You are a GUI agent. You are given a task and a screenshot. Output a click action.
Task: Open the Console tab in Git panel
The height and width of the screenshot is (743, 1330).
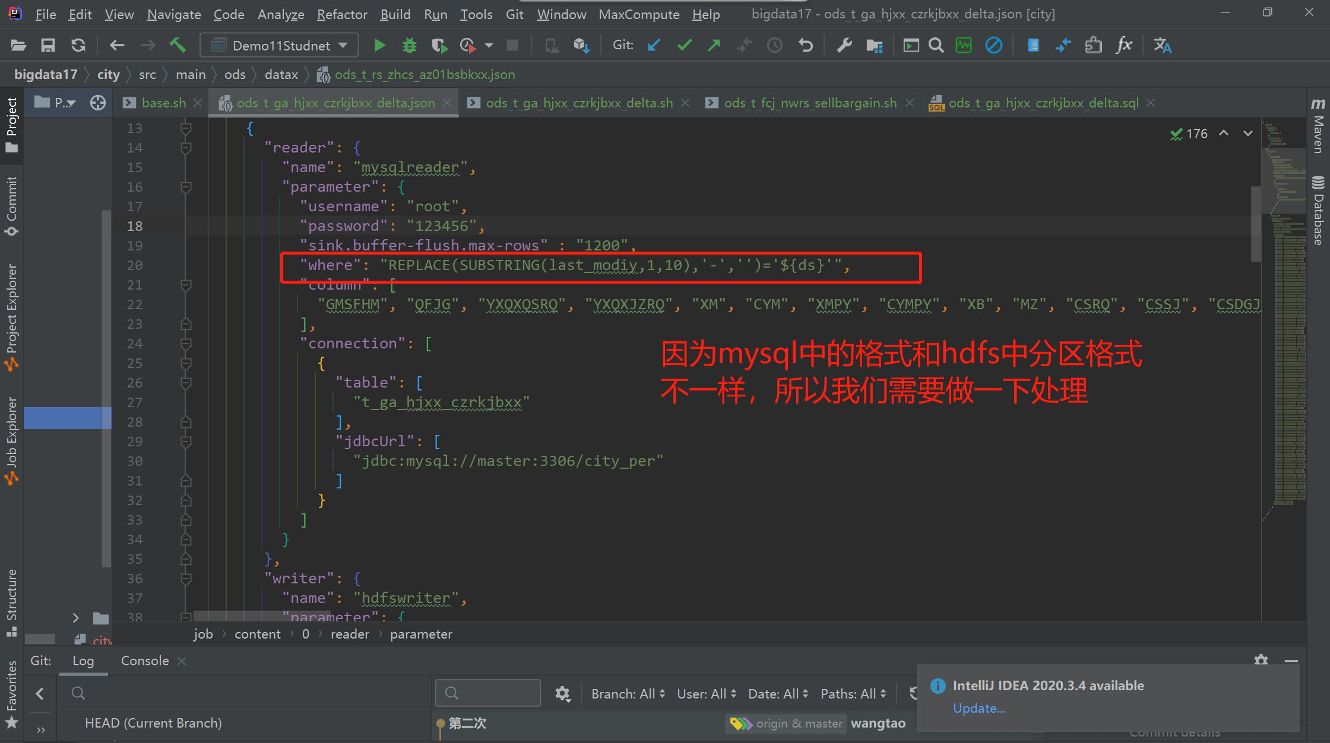tap(145, 661)
